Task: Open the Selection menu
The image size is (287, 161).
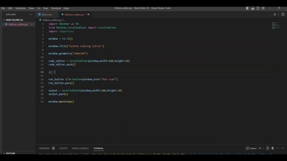Action: (x=21, y=8)
